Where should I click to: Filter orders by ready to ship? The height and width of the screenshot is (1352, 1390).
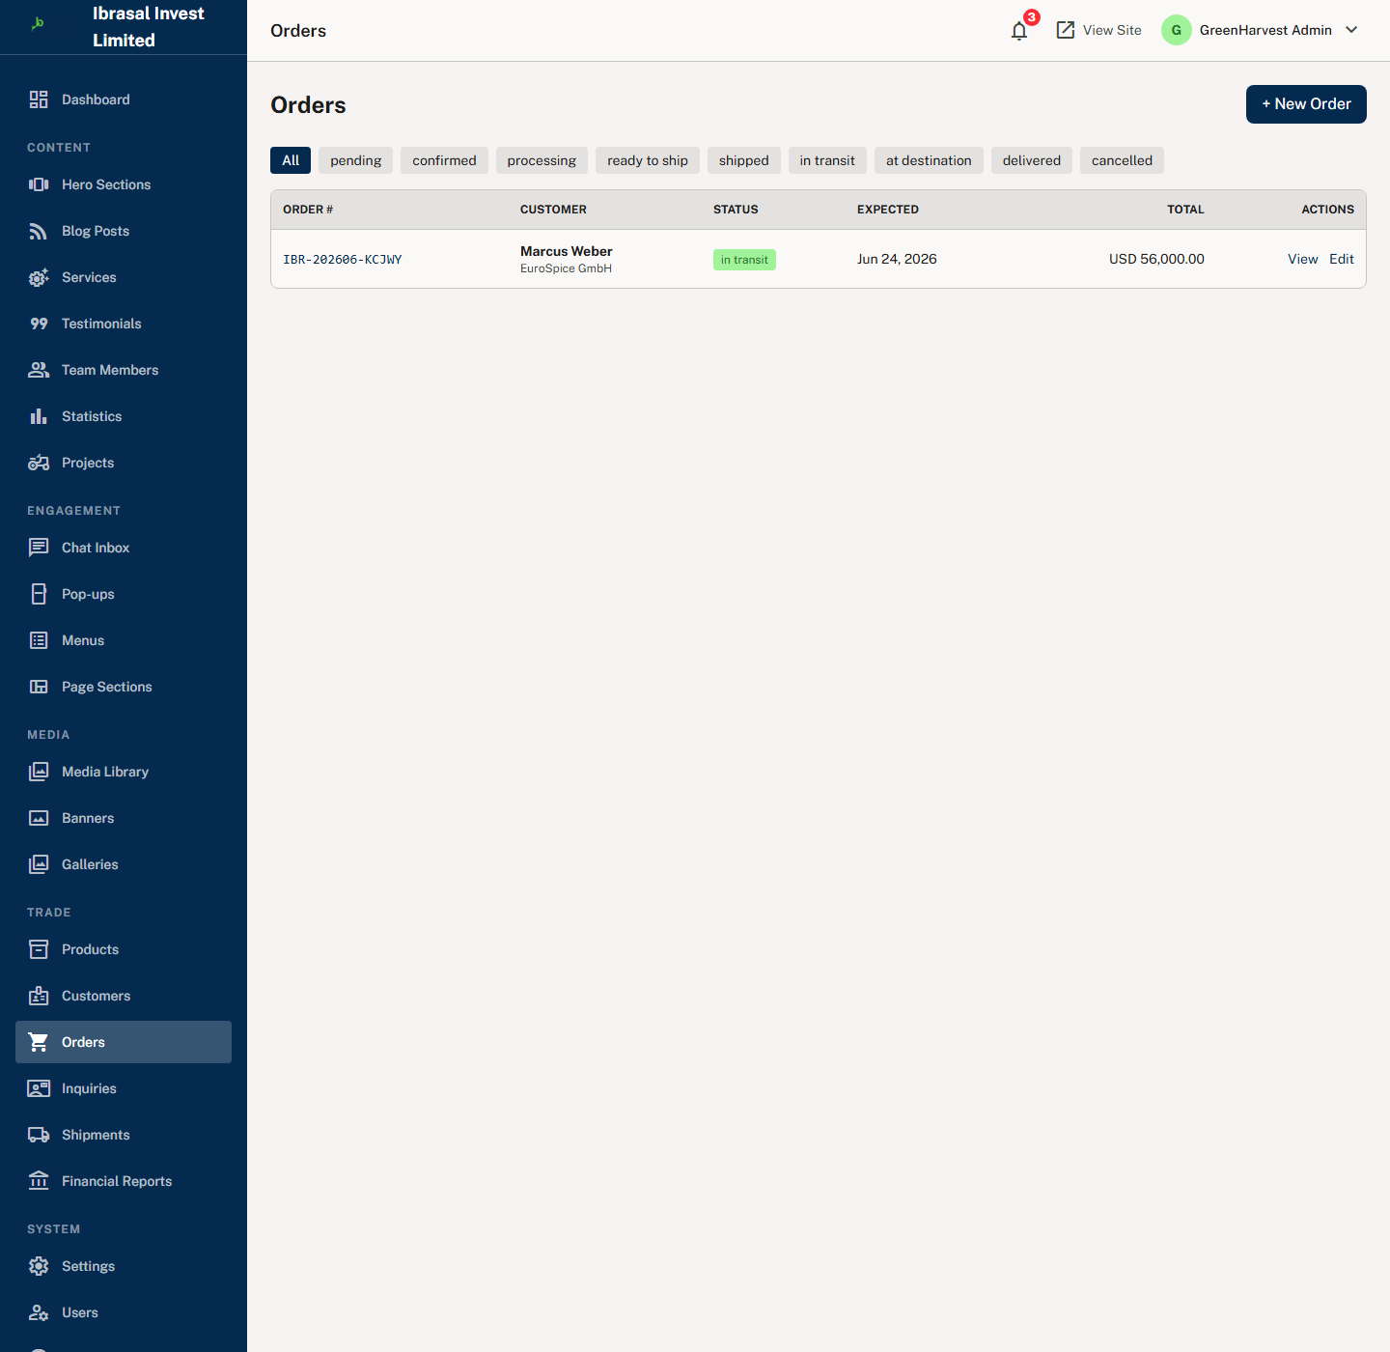(648, 160)
